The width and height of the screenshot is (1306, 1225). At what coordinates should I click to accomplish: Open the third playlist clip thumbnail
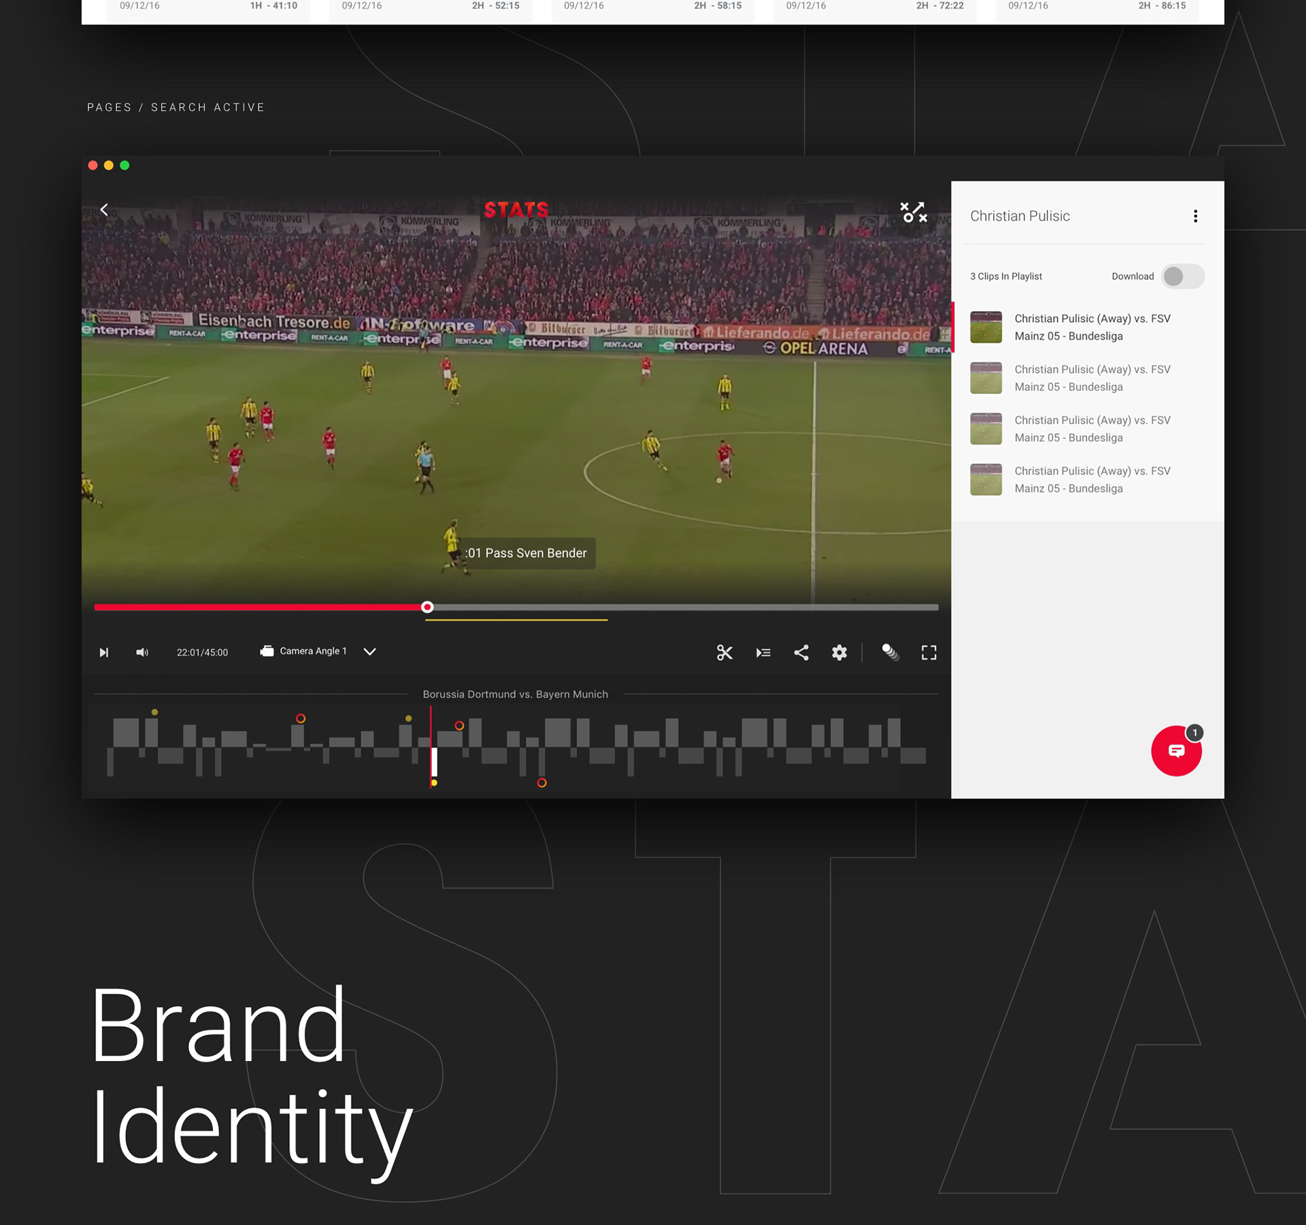tap(986, 429)
